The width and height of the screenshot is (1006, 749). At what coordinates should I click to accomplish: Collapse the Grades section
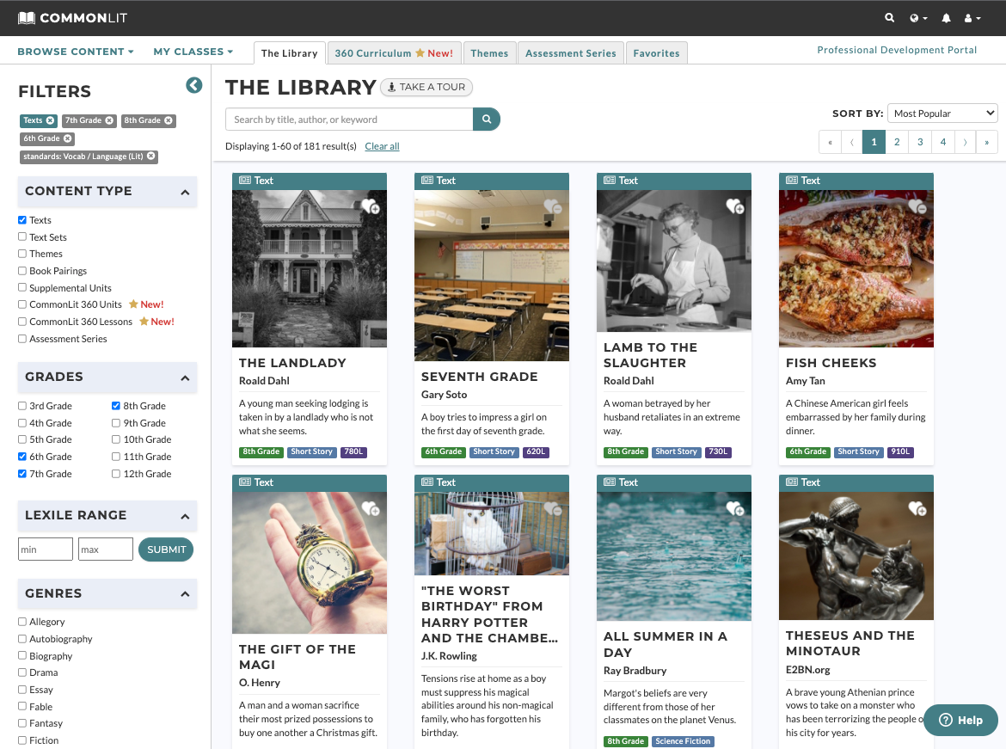coord(185,378)
